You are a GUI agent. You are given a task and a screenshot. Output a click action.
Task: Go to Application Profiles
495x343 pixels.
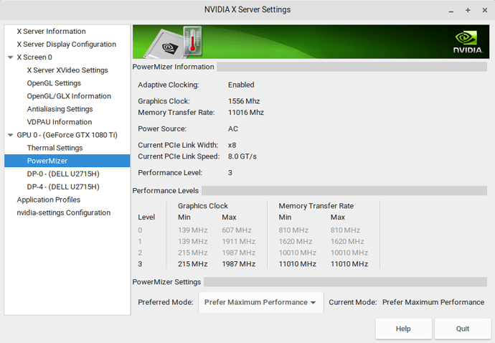(49, 199)
